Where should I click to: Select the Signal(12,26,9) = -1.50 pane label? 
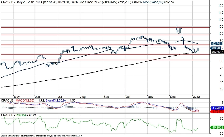tap(60, 101)
